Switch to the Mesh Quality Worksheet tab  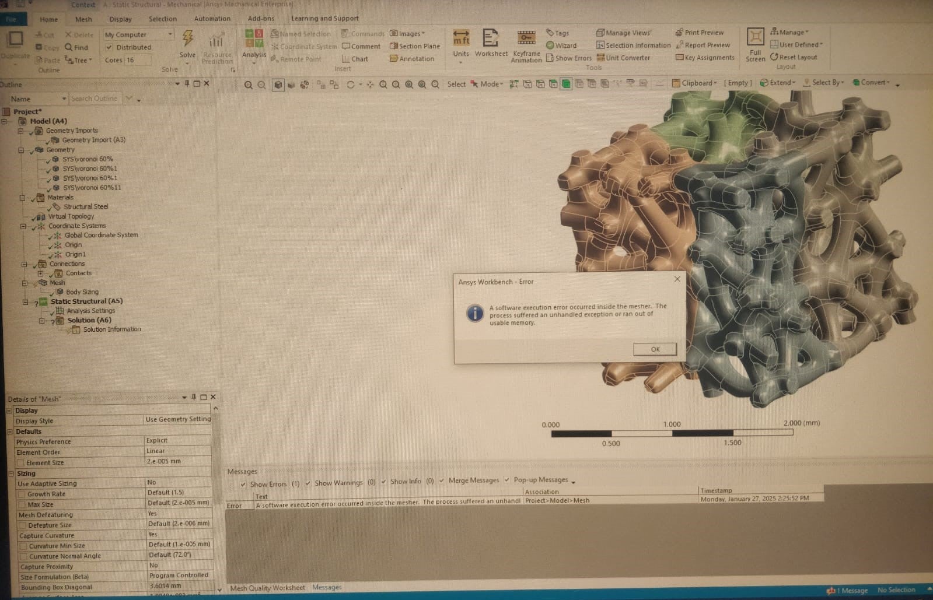click(267, 588)
